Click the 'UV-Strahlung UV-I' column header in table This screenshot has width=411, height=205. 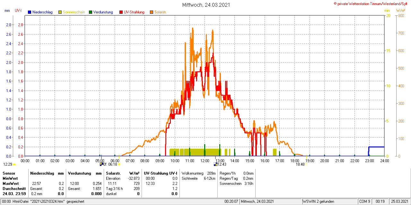point(161,173)
